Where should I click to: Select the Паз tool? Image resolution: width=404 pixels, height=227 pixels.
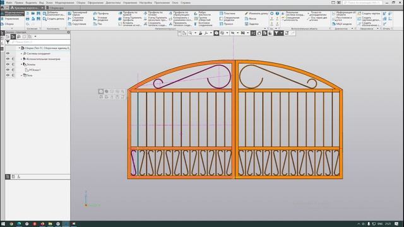pyautogui.click(x=98, y=24)
